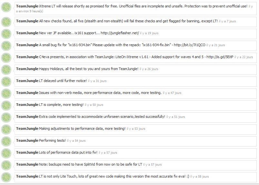Image resolution: width=259 pixels, height=185 pixels.
Task: Click TeamJungle username on the ix161-934 bug fix tweet
Action: coord(27,45)
